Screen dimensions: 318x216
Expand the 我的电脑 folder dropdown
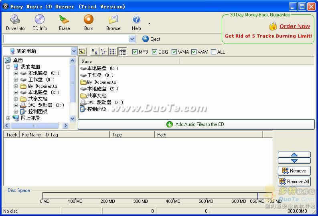[x=74, y=51]
